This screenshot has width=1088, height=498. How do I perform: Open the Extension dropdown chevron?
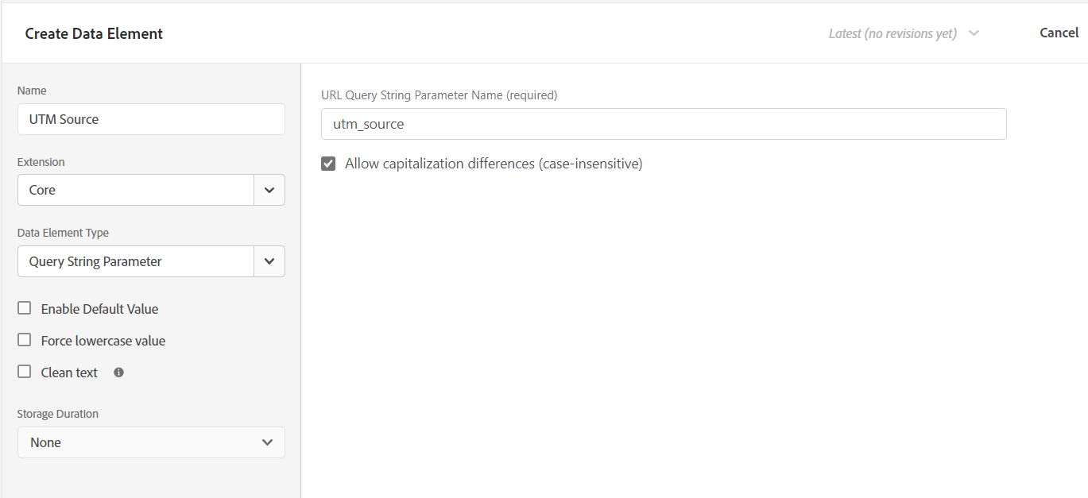(269, 190)
